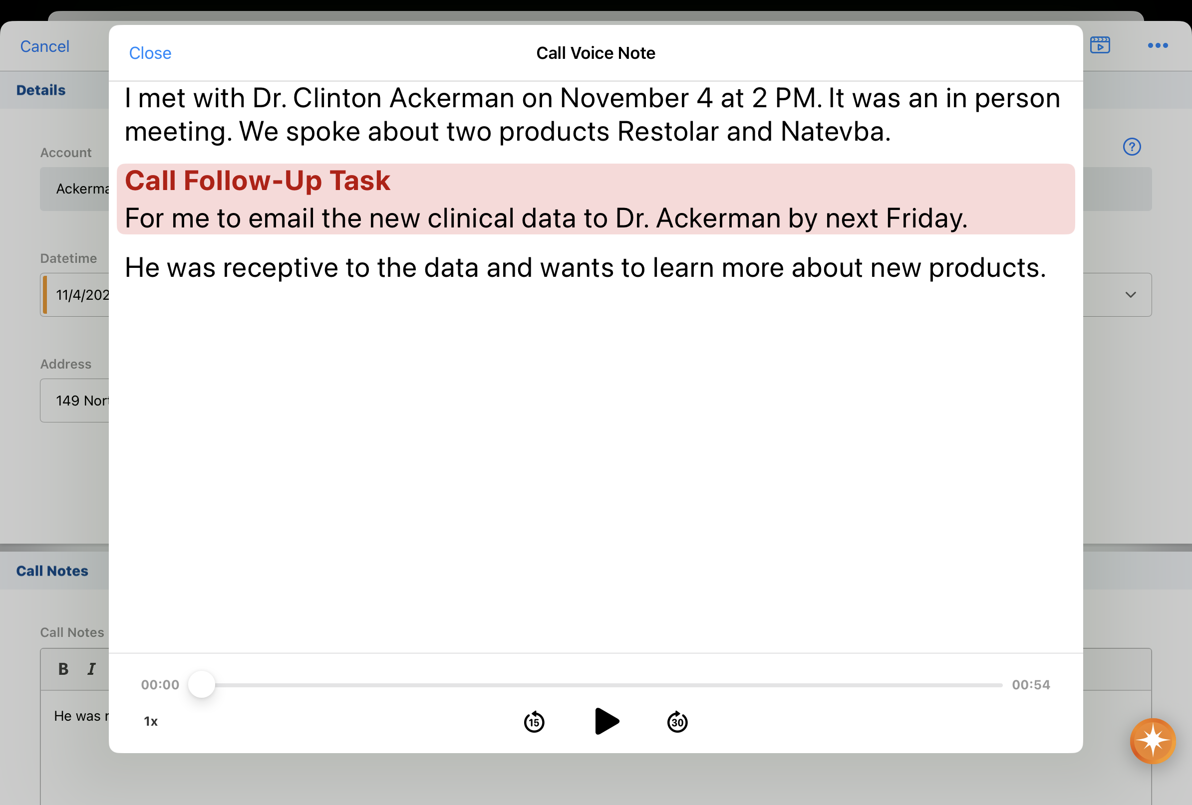Screen dimensions: 1192x805
Task: Skip forward 30 seconds in voice note
Action: click(677, 722)
